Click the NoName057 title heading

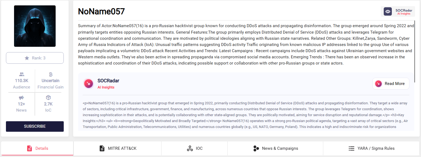coord(101,12)
